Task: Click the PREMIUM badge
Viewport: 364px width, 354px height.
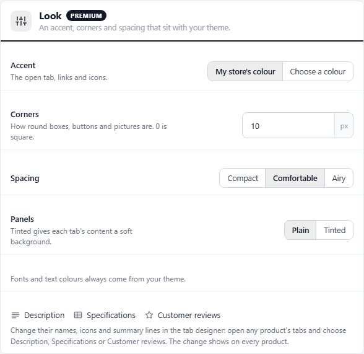Action: (x=86, y=15)
